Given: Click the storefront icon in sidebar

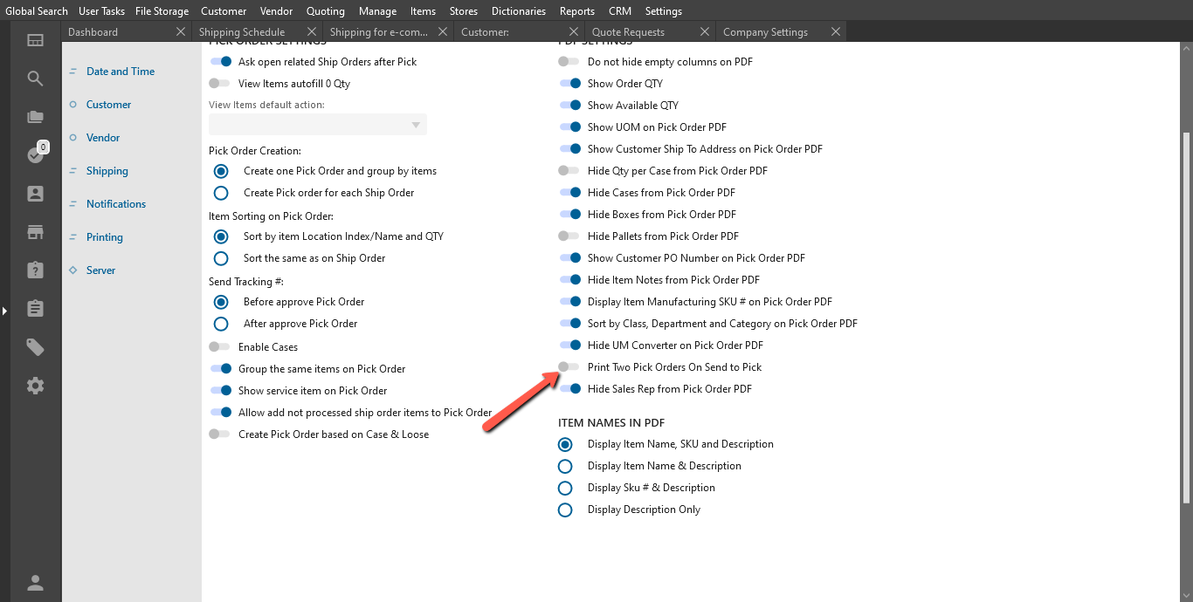Looking at the screenshot, I should point(35,232).
